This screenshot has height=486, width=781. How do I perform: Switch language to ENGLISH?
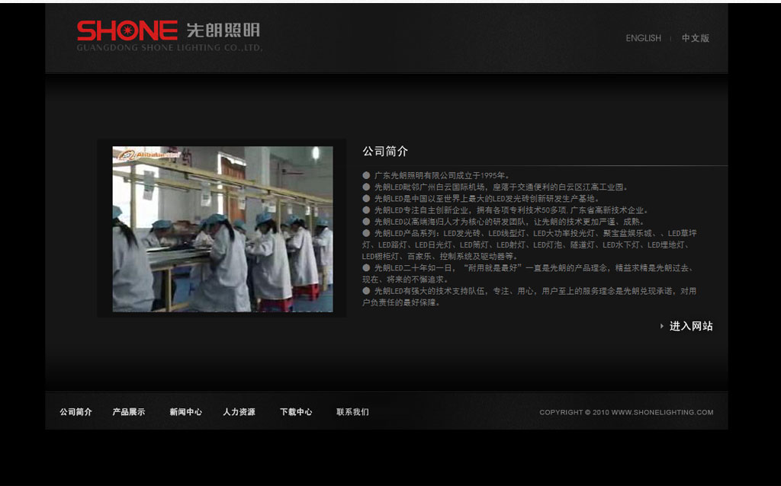[643, 38]
